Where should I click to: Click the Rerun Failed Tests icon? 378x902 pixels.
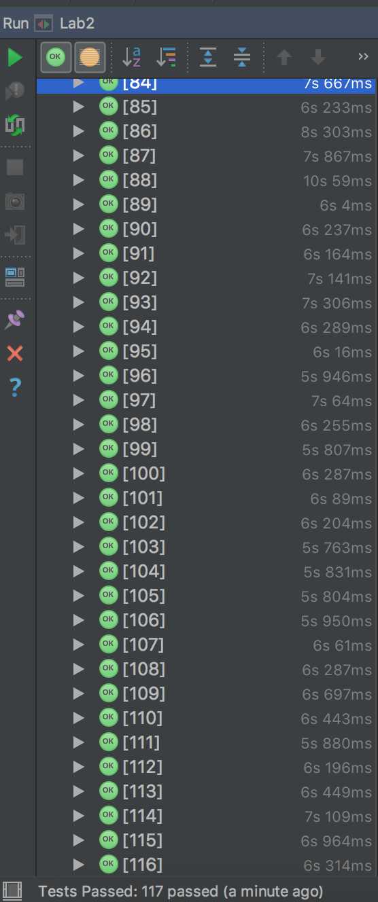[x=15, y=90]
